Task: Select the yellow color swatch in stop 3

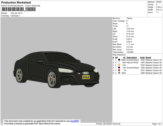Action: [x=119, y=65]
